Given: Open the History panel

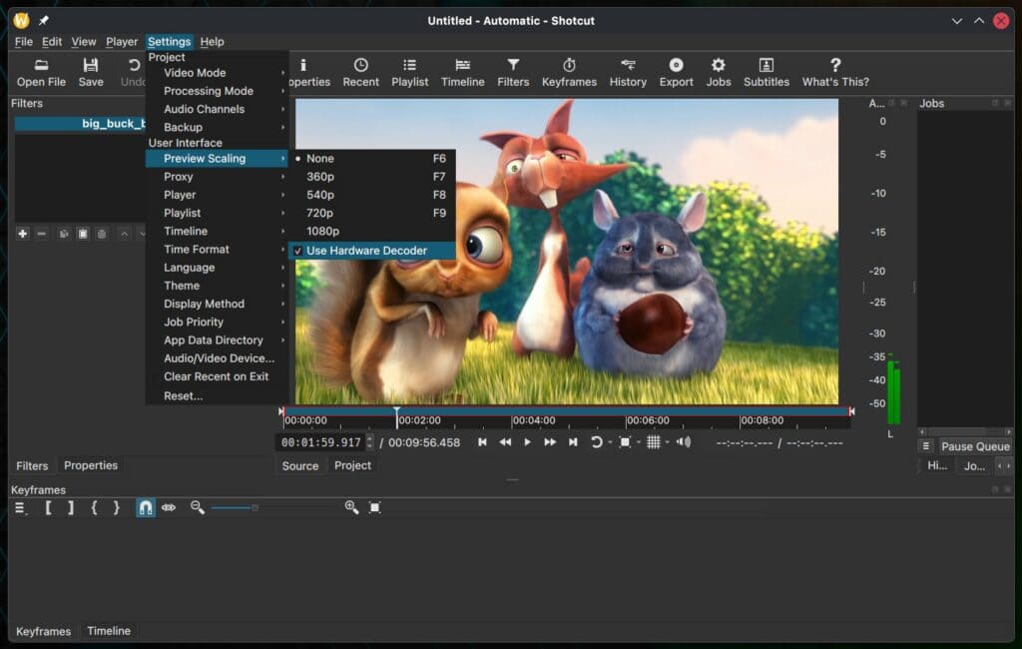Looking at the screenshot, I should pos(628,71).
